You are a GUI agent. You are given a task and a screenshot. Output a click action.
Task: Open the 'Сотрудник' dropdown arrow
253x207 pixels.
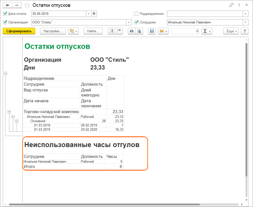[245, 22]
